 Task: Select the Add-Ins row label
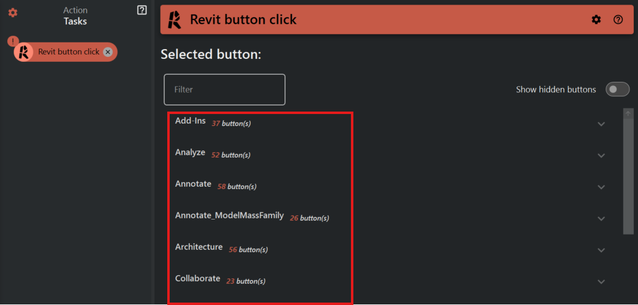(190, 121)
